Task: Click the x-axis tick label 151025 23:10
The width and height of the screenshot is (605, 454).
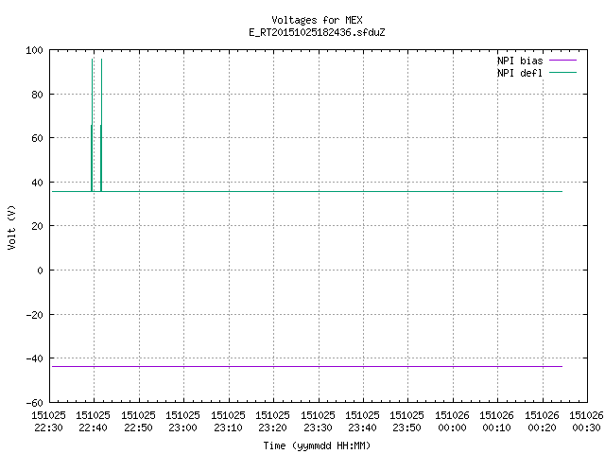Action: tap(228, 421)
